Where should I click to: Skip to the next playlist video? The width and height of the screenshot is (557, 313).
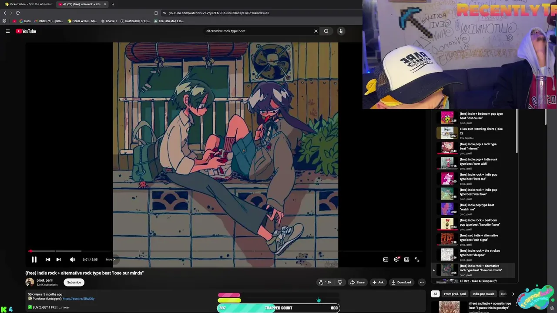point(58,260)
